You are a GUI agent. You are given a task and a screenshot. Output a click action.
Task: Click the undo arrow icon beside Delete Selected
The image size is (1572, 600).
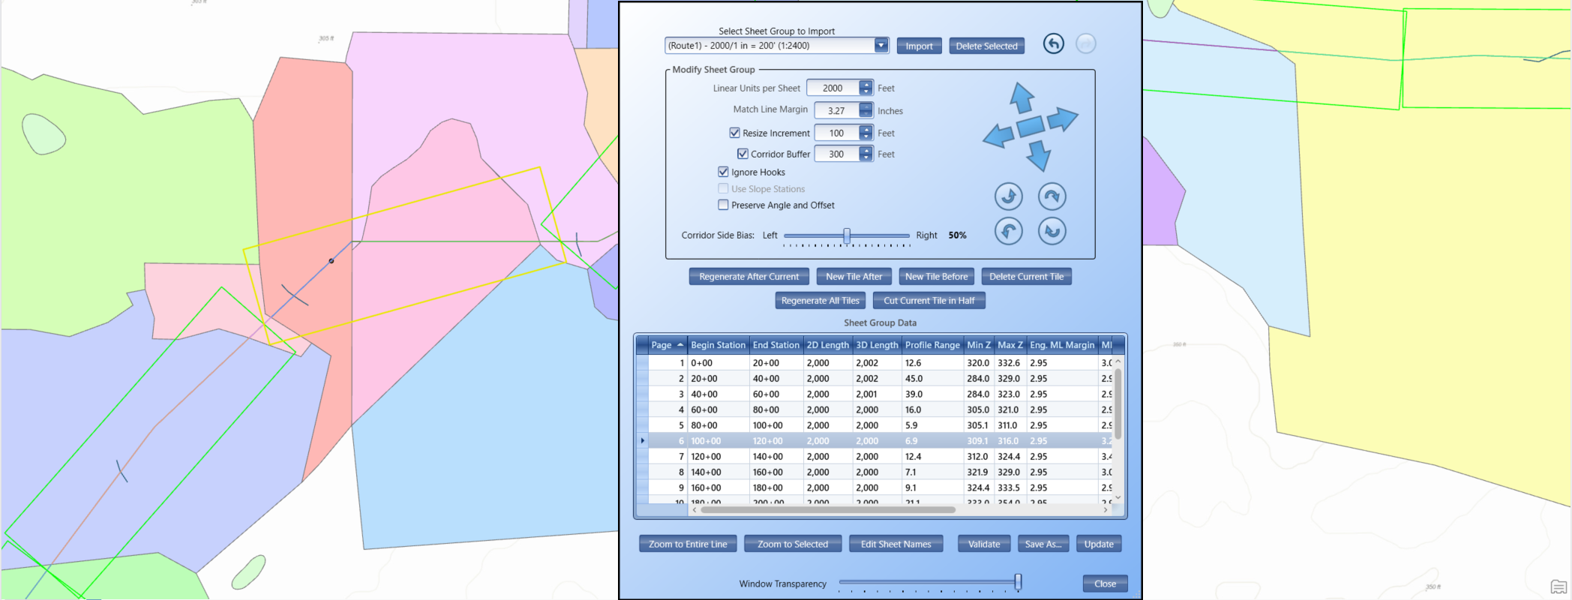pos(1053,43)
